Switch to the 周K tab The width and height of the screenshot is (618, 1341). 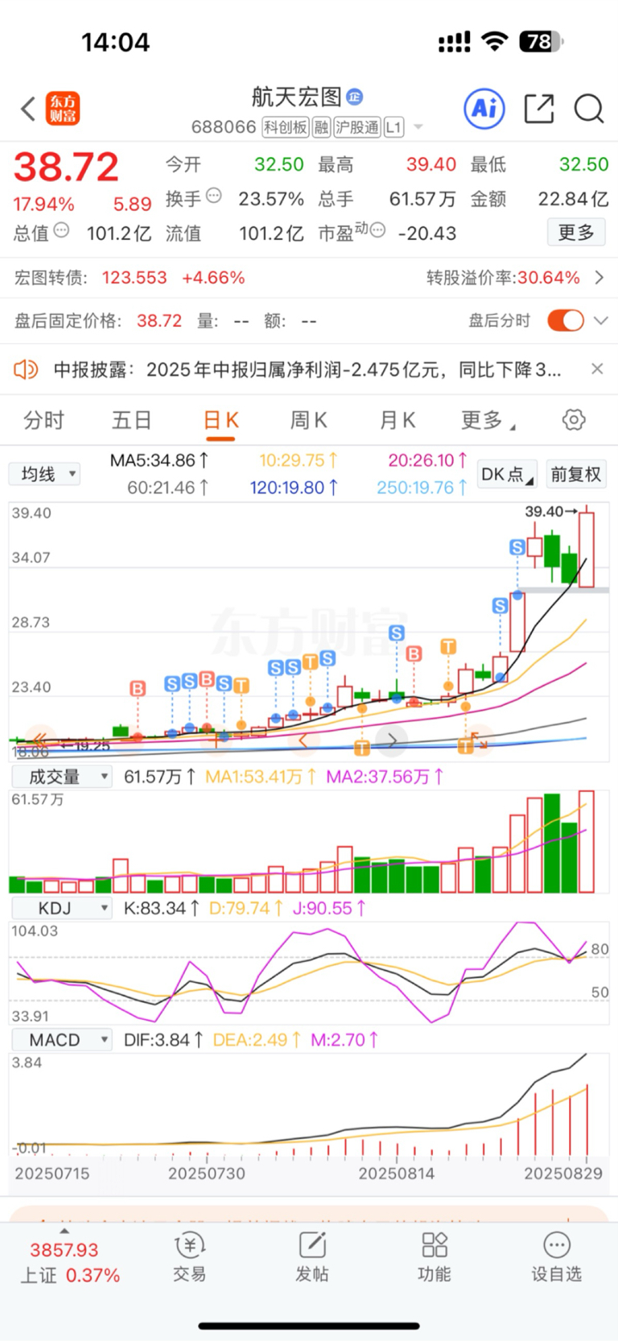(308, 420)
